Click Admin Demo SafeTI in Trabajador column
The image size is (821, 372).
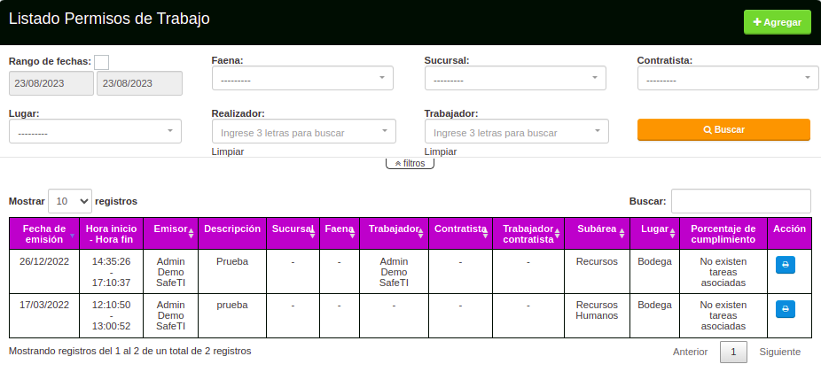[x=394, y=272]
